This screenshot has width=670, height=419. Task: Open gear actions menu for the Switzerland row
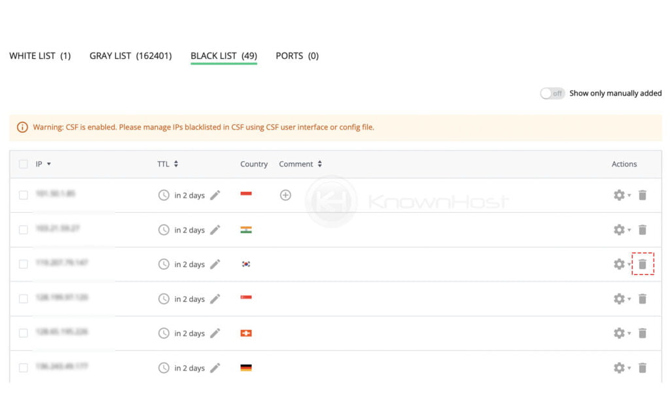click(622, 333)
